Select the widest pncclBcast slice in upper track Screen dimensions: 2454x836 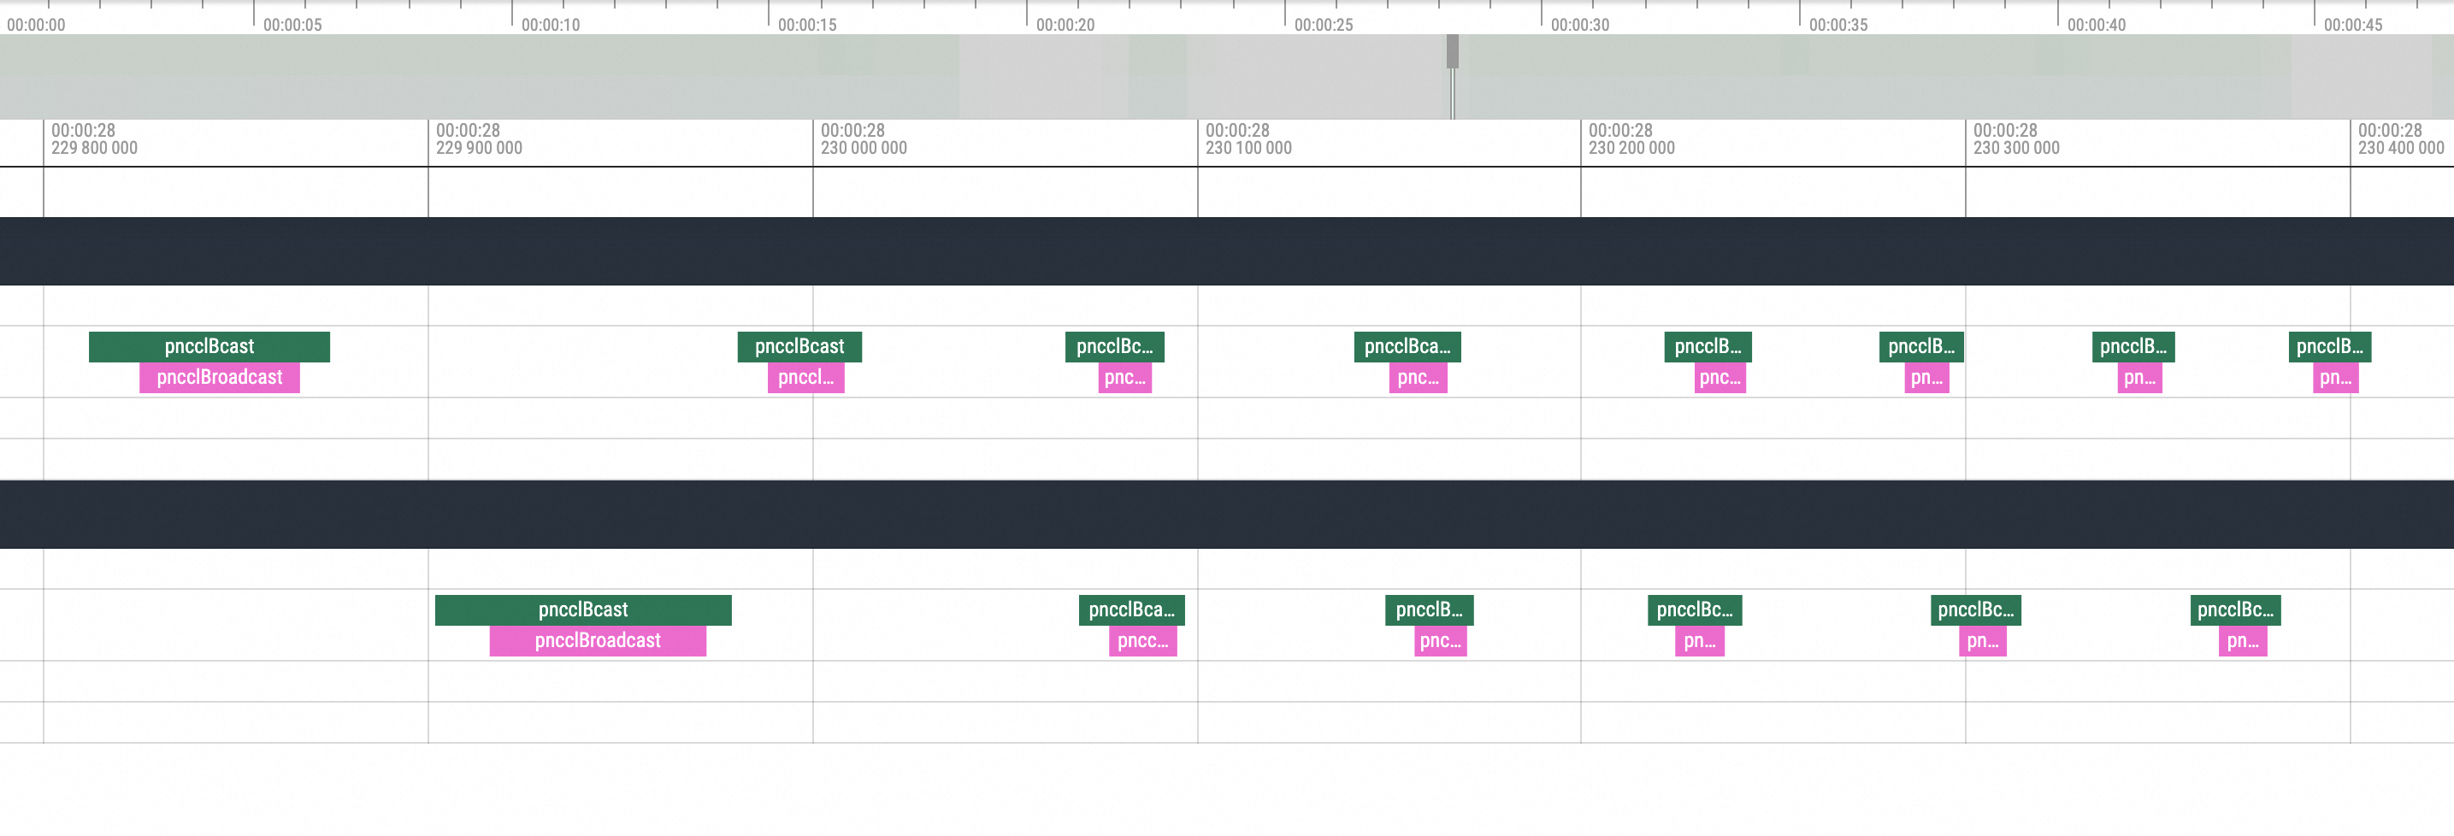209,346
